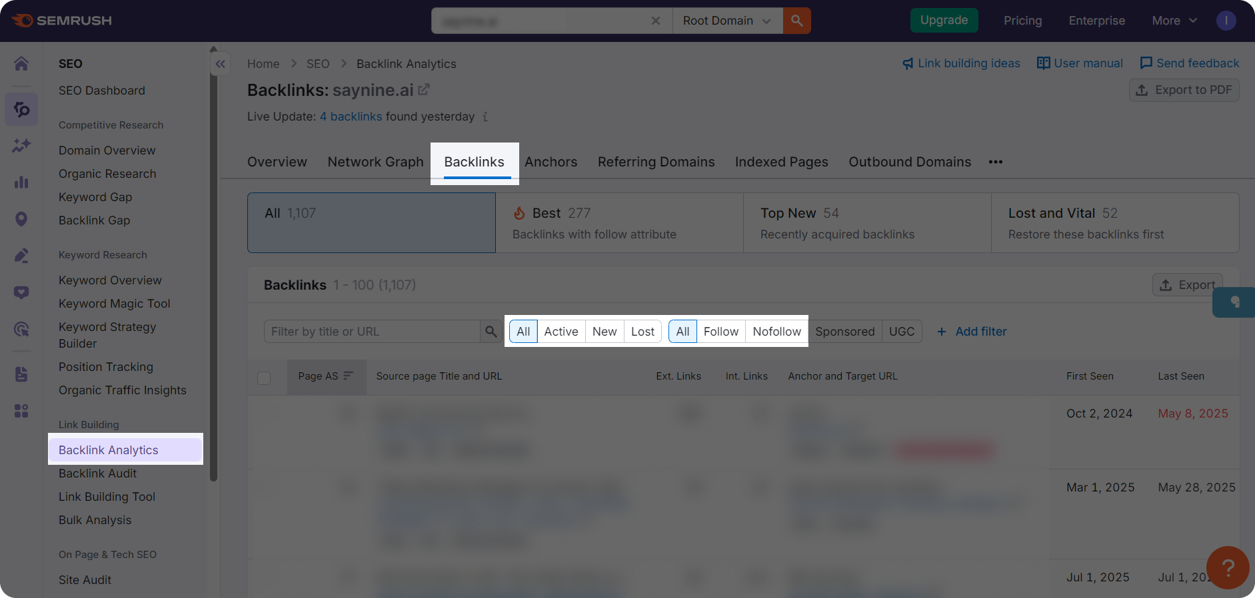Viewport: 1255px width, 598px height.
Task: Open Backlink Gap
Action: [95, 220]
